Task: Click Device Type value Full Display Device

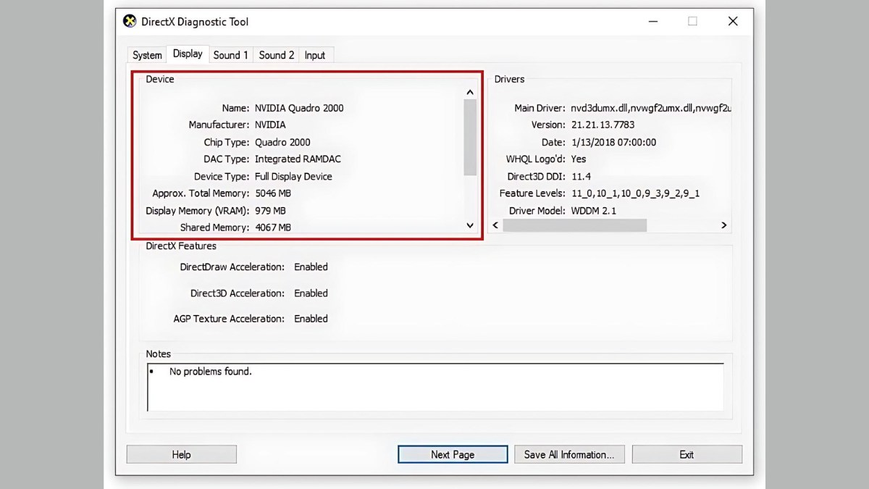Action: pyautogui.click(x=293, y=176)
